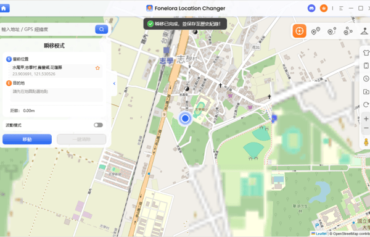Image resolution: width=370 pixels, height=237 pixels.
Task: Open the T-shirt skin icon
Action: point(366,52)
